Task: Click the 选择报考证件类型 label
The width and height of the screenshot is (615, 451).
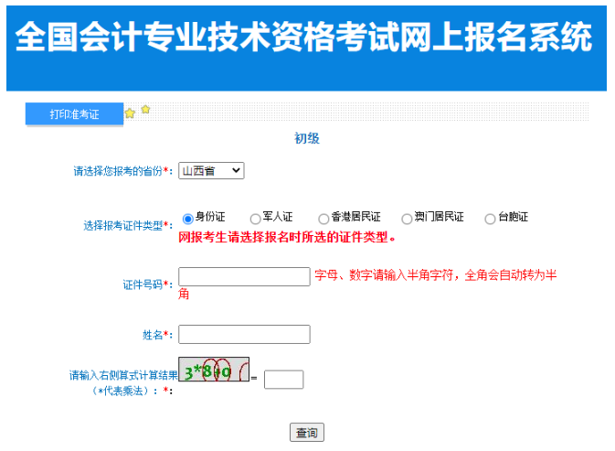Action: click(x=128, y=225)
